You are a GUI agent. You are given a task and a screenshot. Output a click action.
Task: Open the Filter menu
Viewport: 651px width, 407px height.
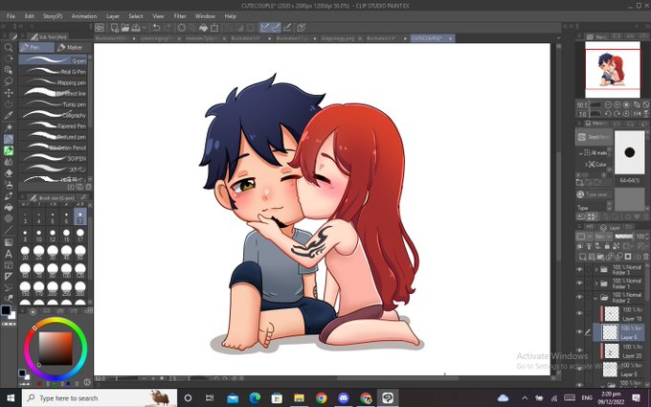pos(180,16)
